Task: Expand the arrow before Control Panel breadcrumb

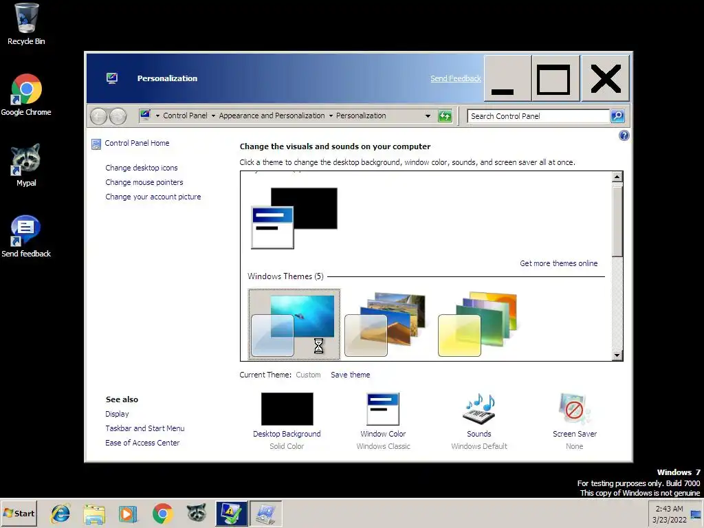Action: (x=157, y=115)
